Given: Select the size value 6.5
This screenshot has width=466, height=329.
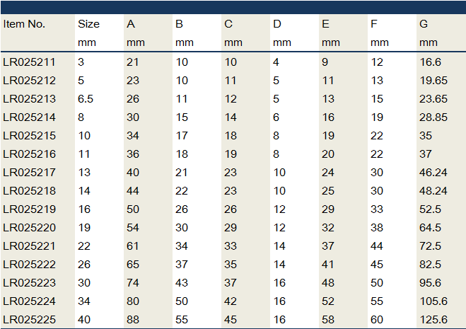Looking at the screenshot, I should pos(86,99).
